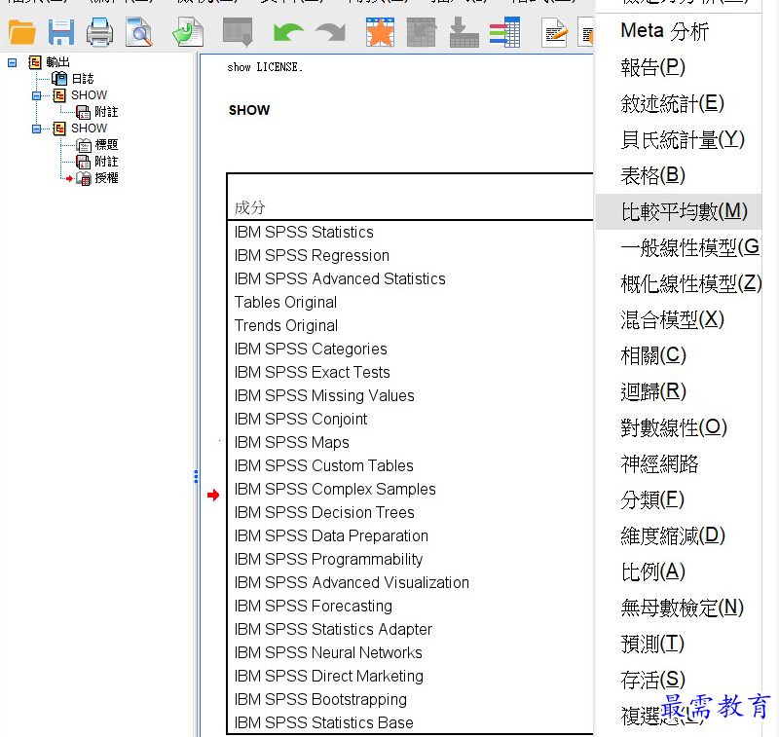Select the IBM SPSS Exact Tests row
The width and height of the screenshot is (779, 737).
click(x=312, y=372)
